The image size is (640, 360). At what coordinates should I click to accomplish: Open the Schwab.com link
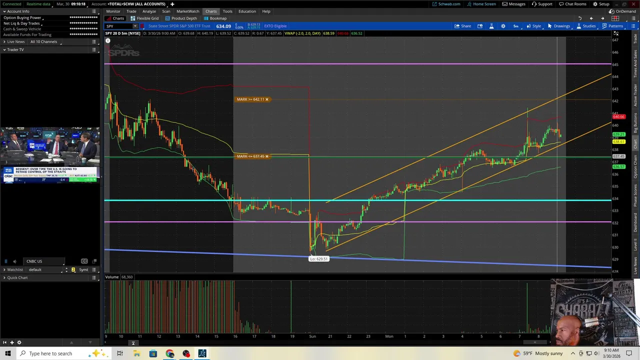[446, 4]
